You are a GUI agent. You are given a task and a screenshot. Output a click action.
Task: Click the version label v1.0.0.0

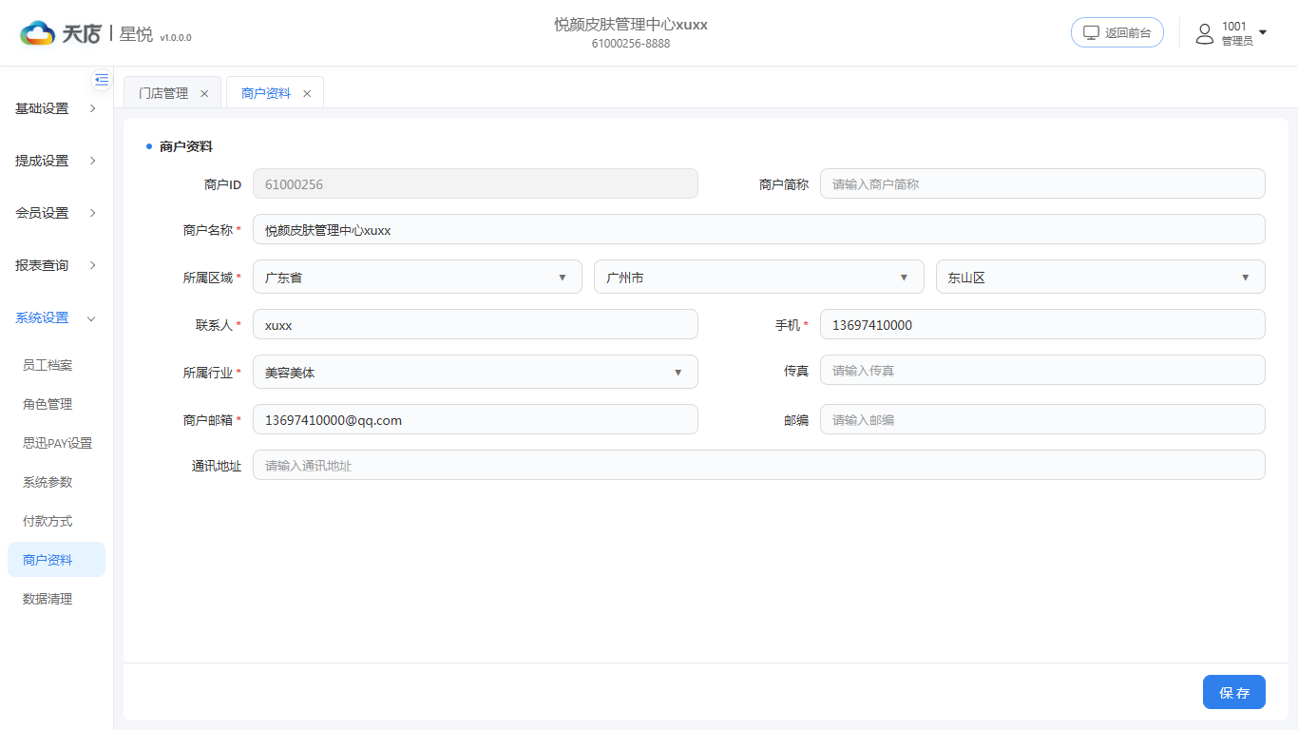pos(176,38)
